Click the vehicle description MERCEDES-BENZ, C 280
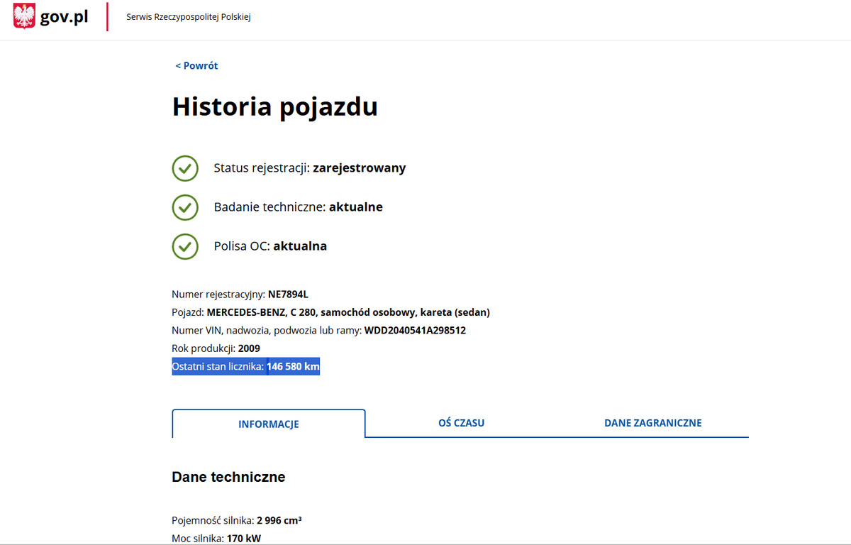The height and width of the screenshot is (545, 851). click(x=262, y=312)
